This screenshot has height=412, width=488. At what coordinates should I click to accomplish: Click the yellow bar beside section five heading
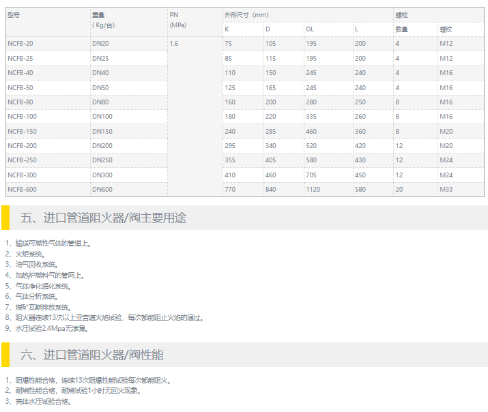[5, 218]
